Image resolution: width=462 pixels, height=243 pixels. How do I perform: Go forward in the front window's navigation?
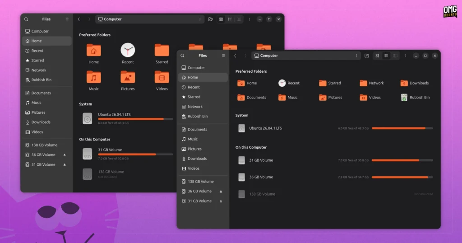245,56
